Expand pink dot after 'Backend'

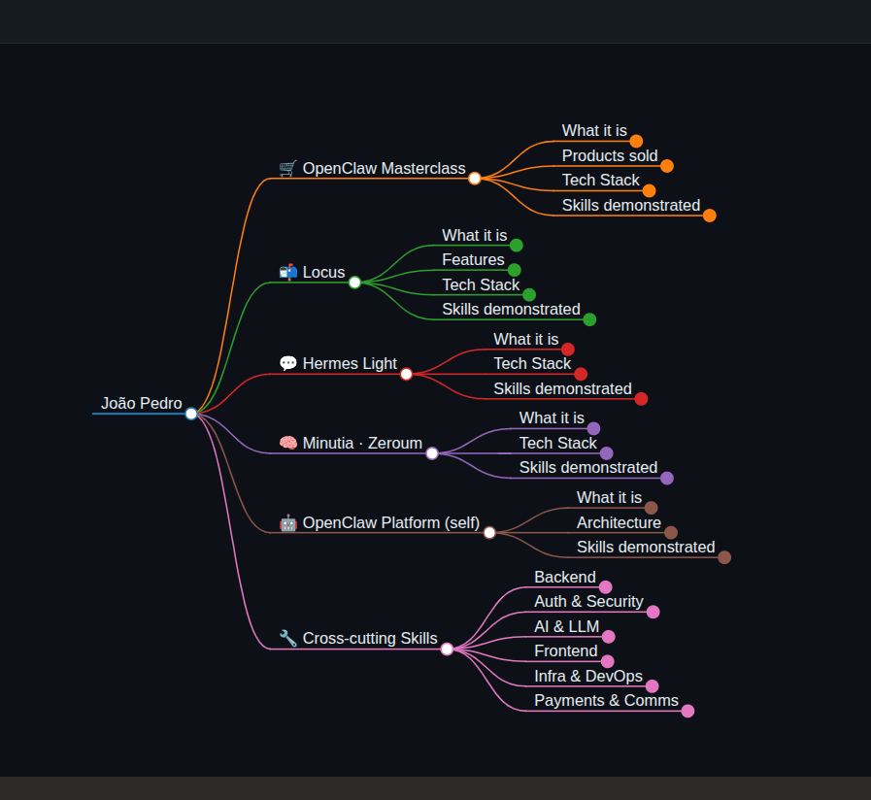(x=606, y=587)
